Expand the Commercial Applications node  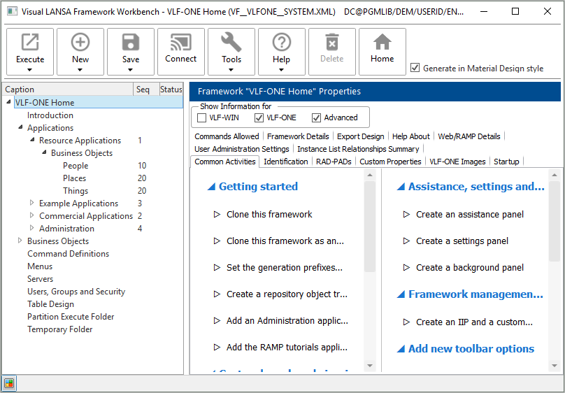pyautogui.click(x=31, y=215)
